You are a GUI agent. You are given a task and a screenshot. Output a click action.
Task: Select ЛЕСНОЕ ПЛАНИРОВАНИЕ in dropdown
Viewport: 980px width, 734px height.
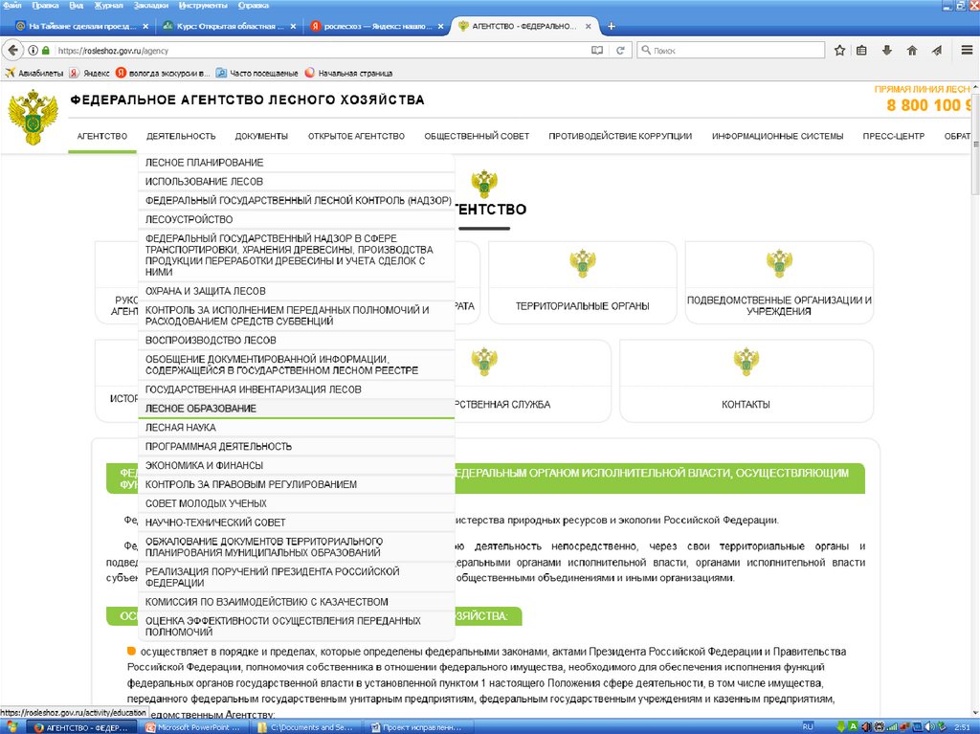tap(297, 163)
